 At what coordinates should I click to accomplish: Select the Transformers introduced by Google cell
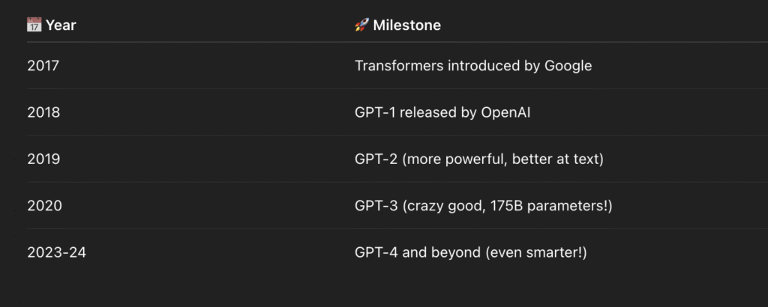(473, 65)
